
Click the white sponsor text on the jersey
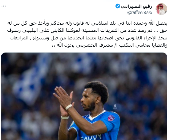tap(91, 137)
